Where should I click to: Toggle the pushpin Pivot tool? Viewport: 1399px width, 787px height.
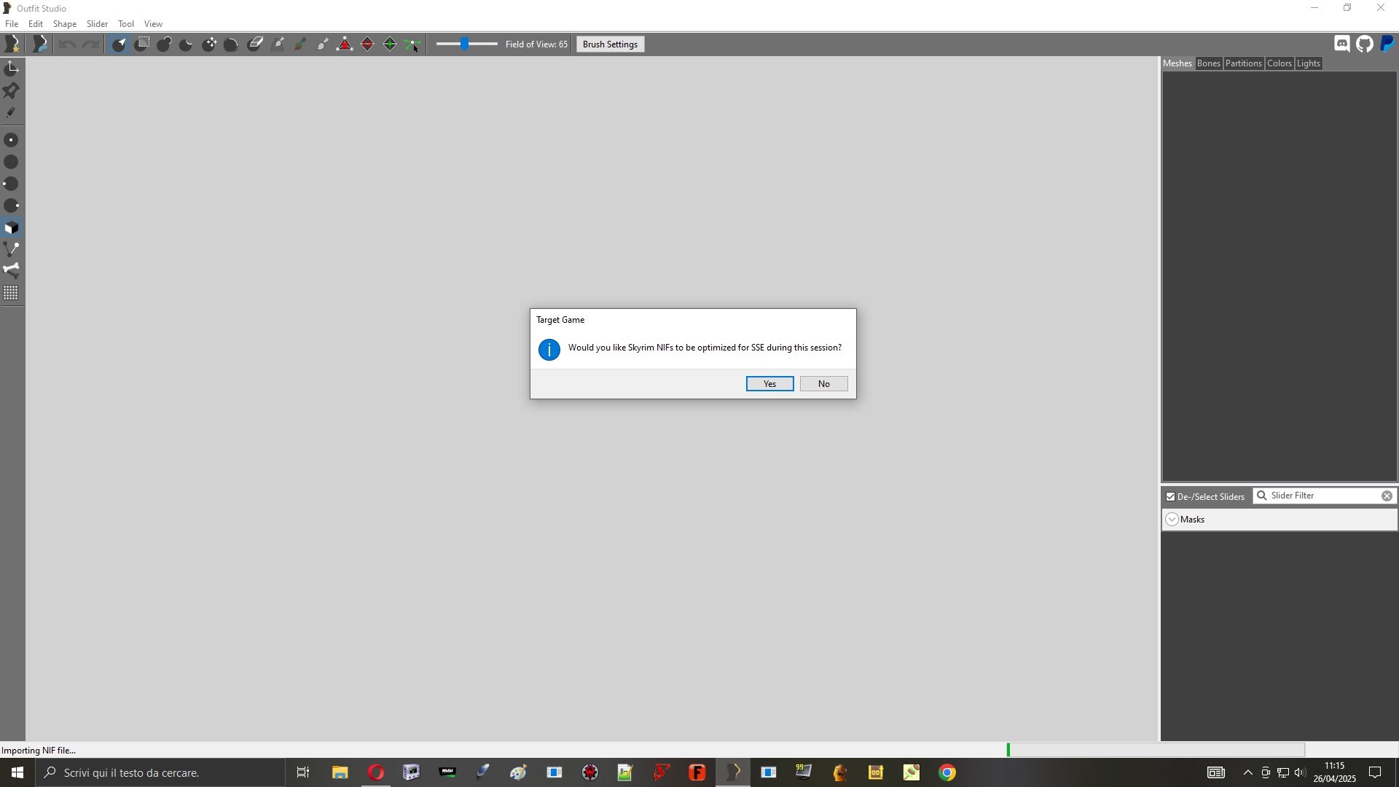point(12,90)
